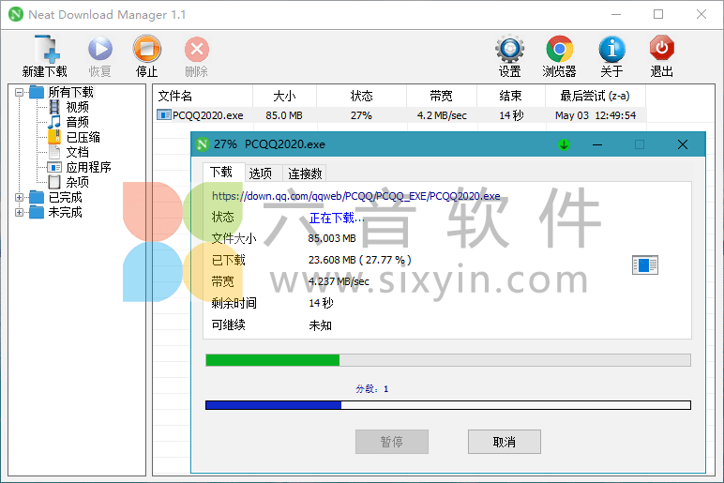Image resolution: width=724 pixels, height=483 pixels.
Task: Click the 文档 document icon
Action: [54, 152]
